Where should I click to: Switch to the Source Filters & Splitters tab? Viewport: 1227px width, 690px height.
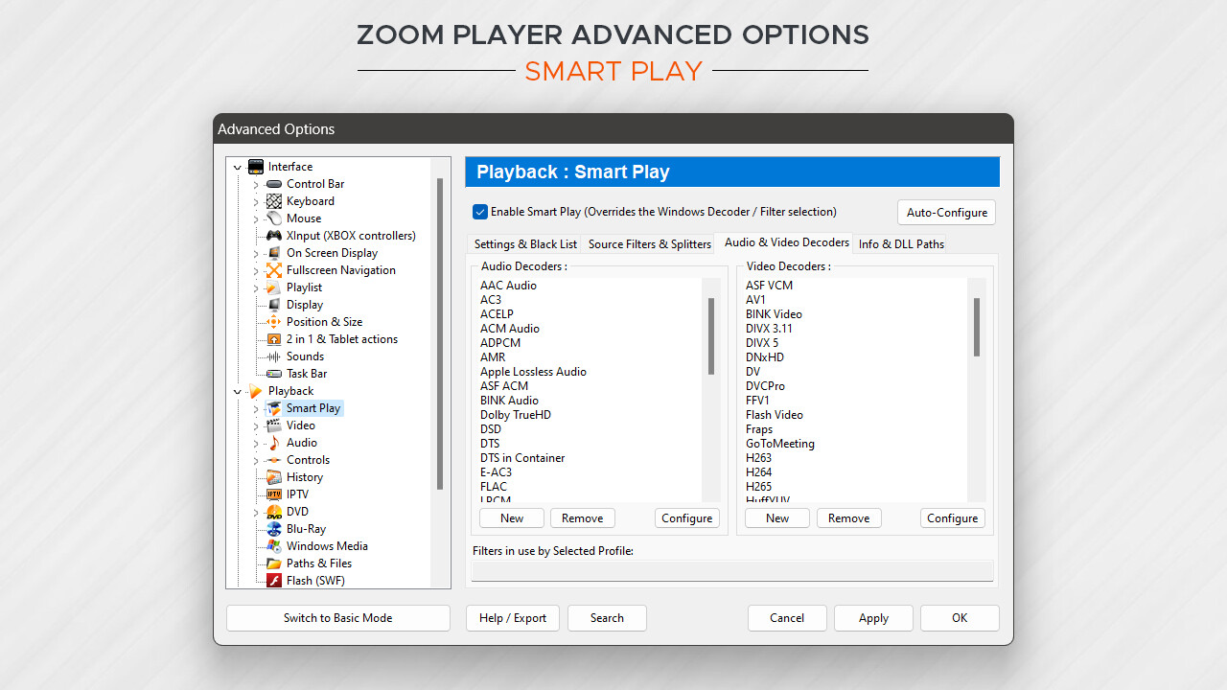[x=649, y=243]
